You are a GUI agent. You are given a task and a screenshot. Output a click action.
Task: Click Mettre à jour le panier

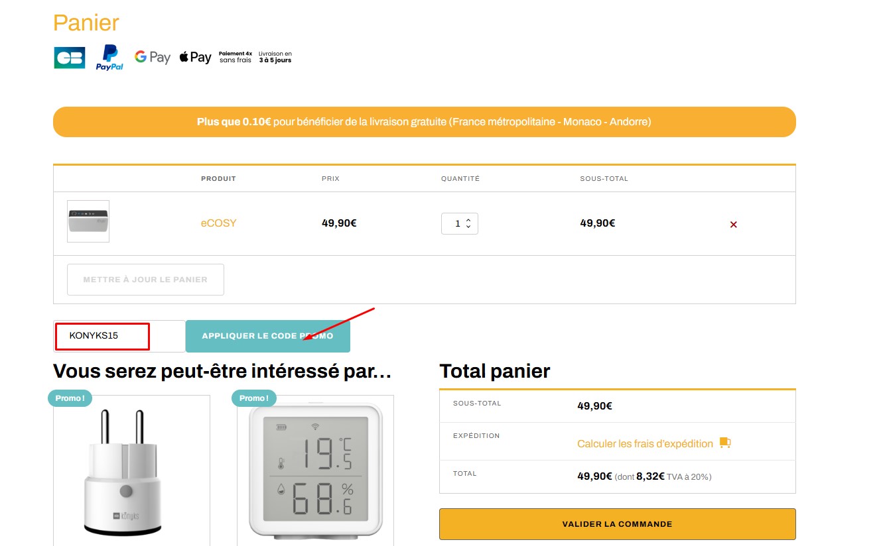(145, 279)
